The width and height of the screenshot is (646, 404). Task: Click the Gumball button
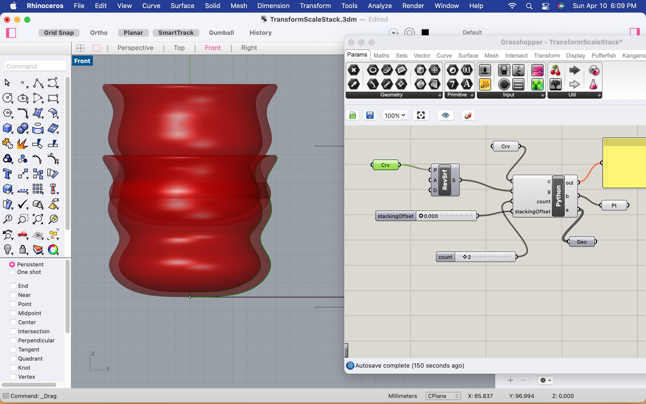[x=221, y=33]
